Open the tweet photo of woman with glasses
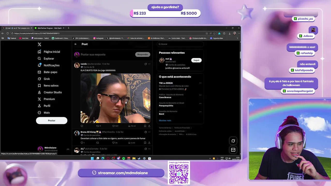This screenshot has width=331, height=186. (115, 98)
